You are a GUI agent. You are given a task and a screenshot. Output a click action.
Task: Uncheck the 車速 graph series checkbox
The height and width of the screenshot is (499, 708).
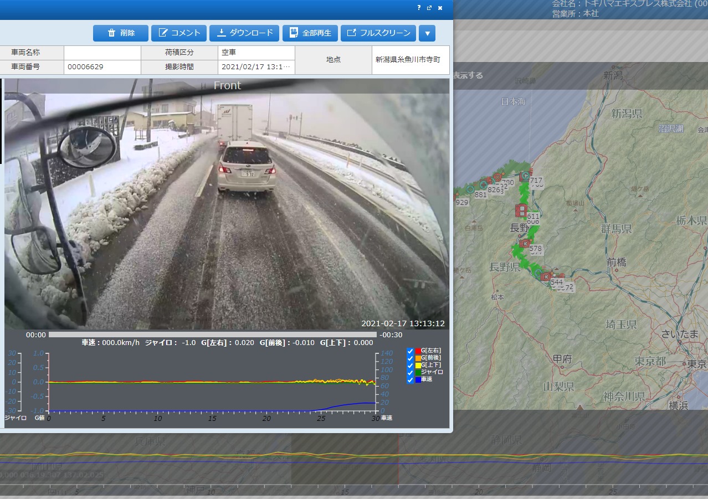410,380
